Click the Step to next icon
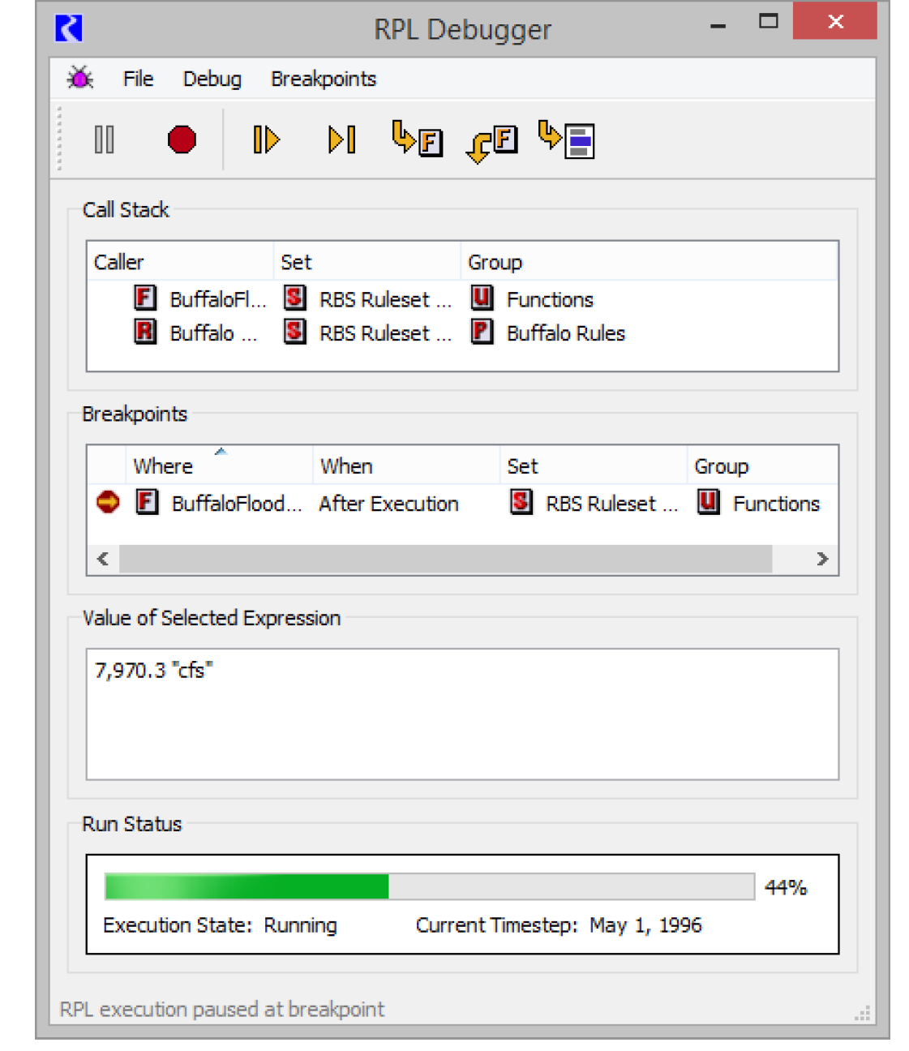The image size is (909, 1051). coord(341,139)
